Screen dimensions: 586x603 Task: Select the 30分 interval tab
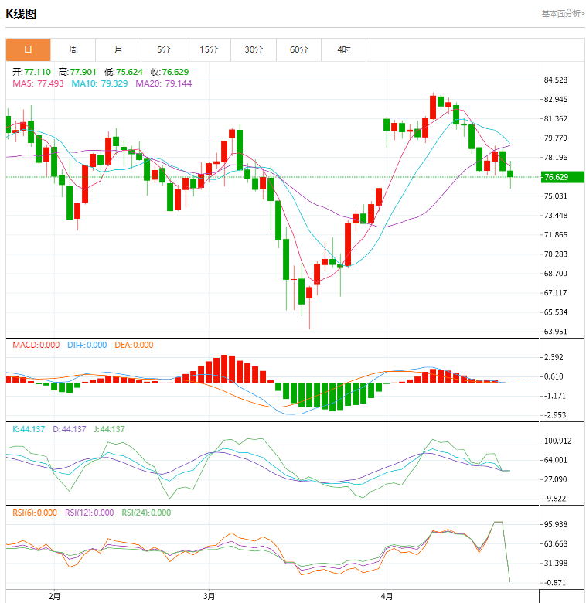254,49
